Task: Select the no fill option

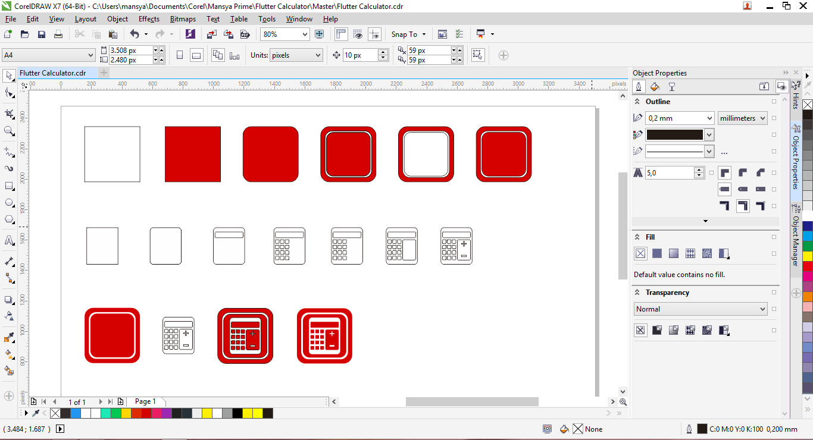Action: click(x=640, y=253)
